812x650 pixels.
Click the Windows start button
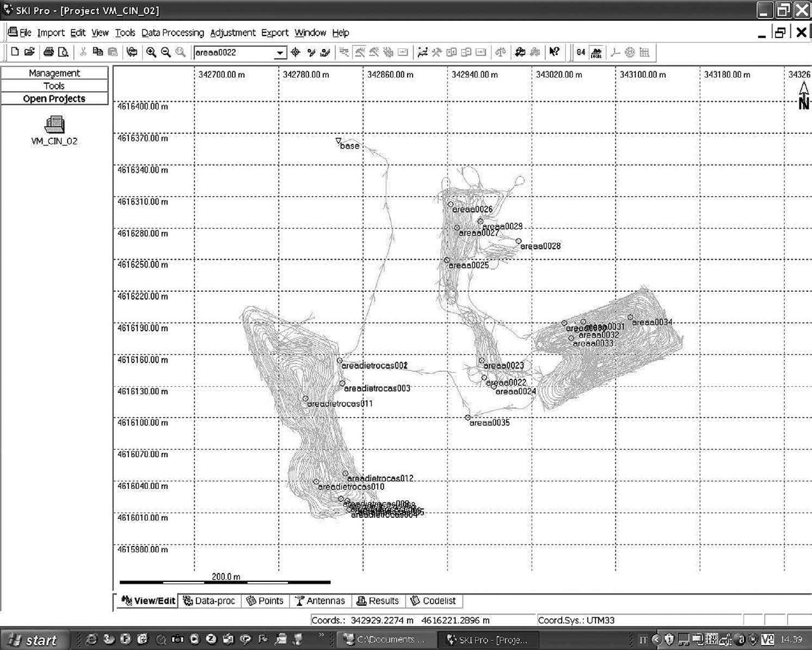(x=34, y=640)
